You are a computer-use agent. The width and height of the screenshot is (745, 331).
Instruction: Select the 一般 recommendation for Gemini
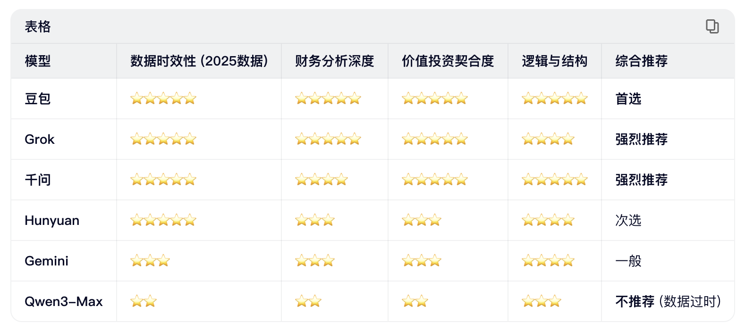click(x=628, y=261)
